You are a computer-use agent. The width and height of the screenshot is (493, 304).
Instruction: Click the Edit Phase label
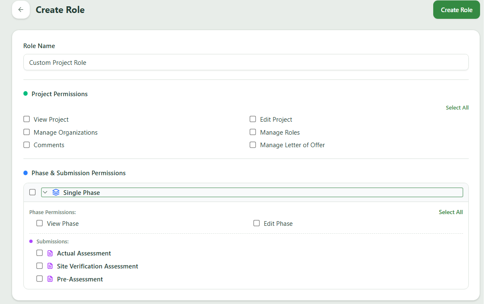278,224
